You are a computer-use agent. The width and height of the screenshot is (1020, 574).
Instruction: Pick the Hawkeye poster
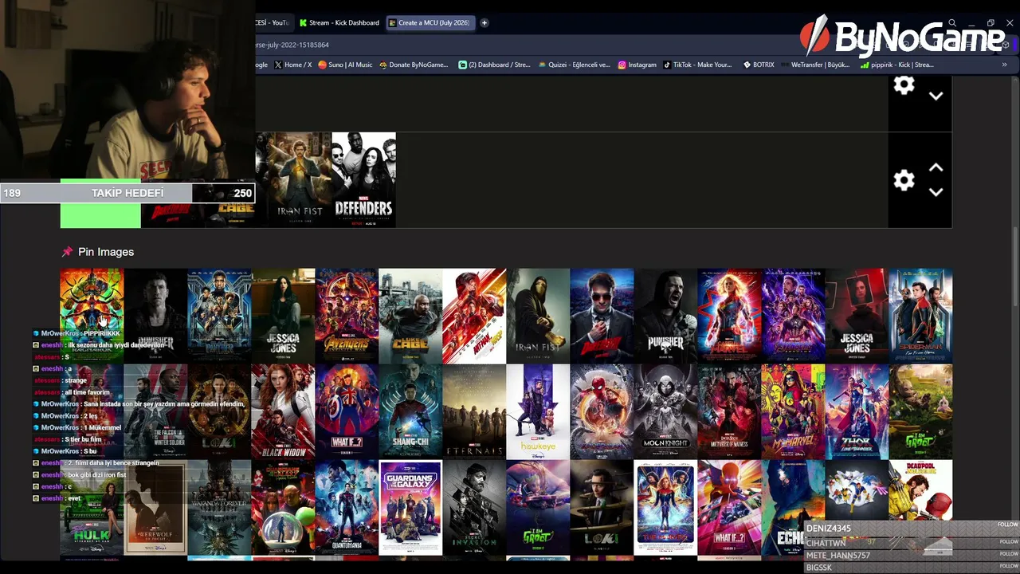click(x=538, y=411)
